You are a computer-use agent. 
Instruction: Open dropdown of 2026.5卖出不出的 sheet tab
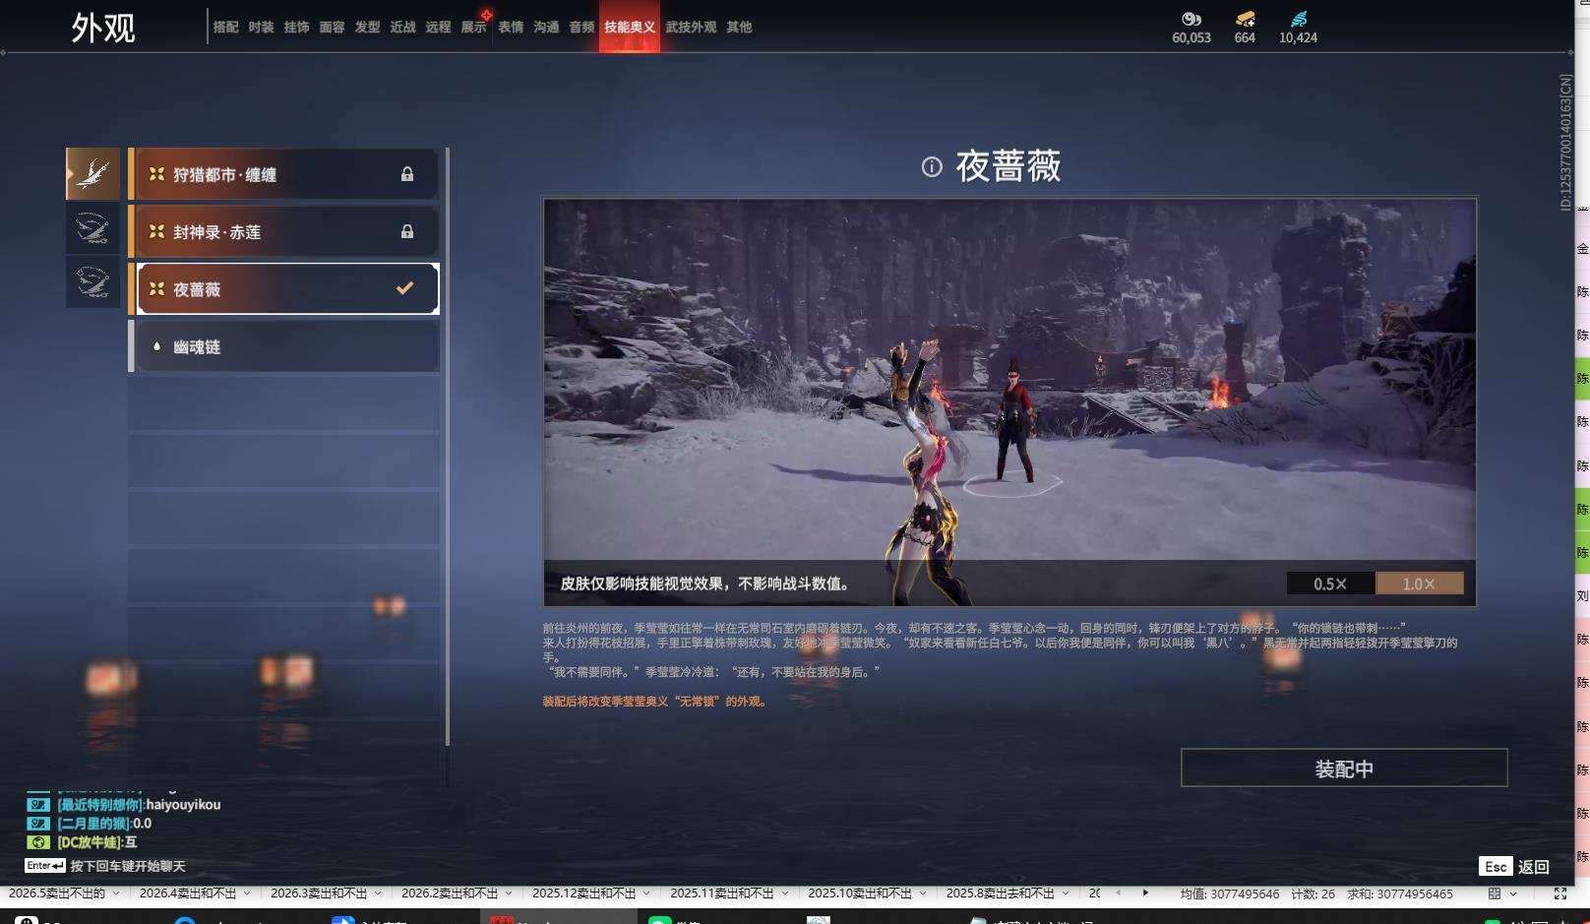[x=116, y=893]
